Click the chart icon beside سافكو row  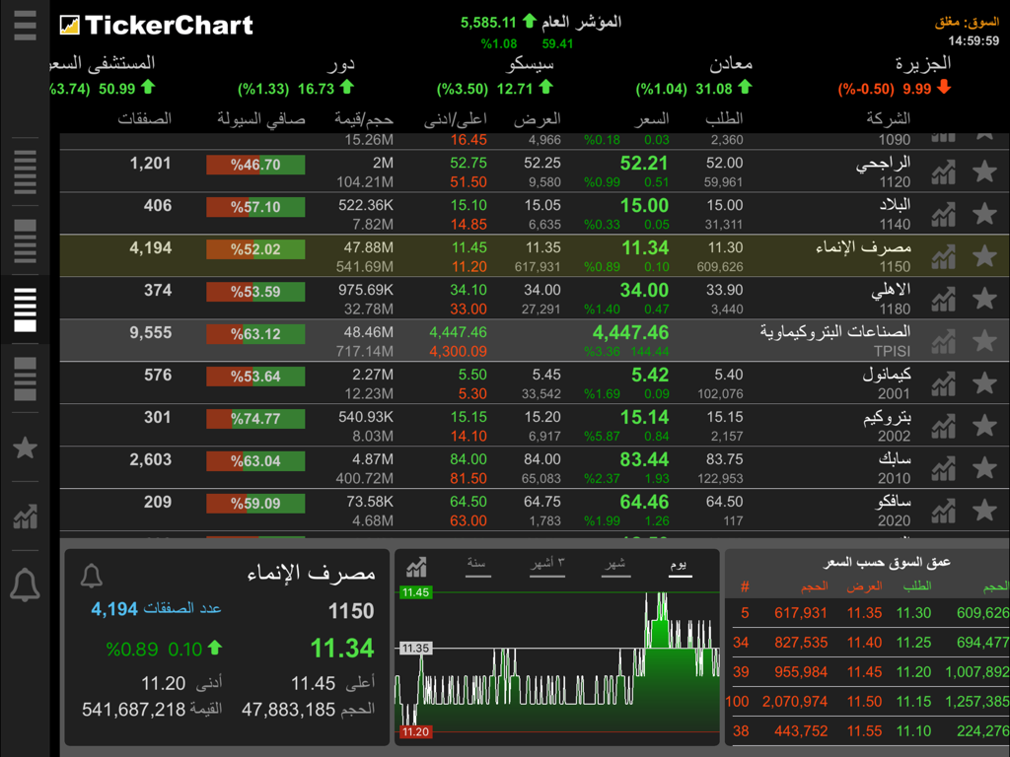[943, 510]
